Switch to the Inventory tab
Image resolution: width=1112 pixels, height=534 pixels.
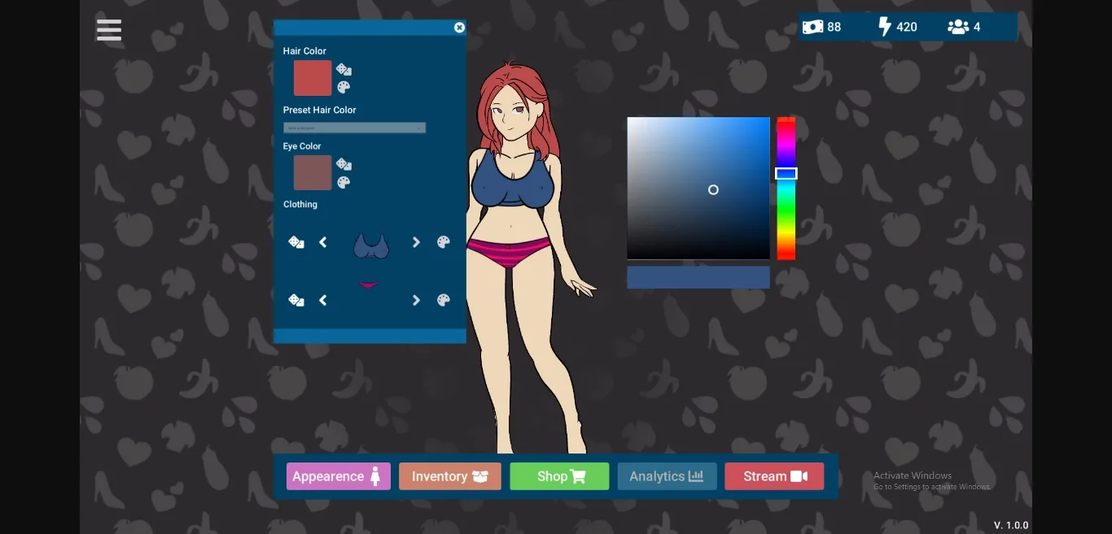tap(449, 476)
